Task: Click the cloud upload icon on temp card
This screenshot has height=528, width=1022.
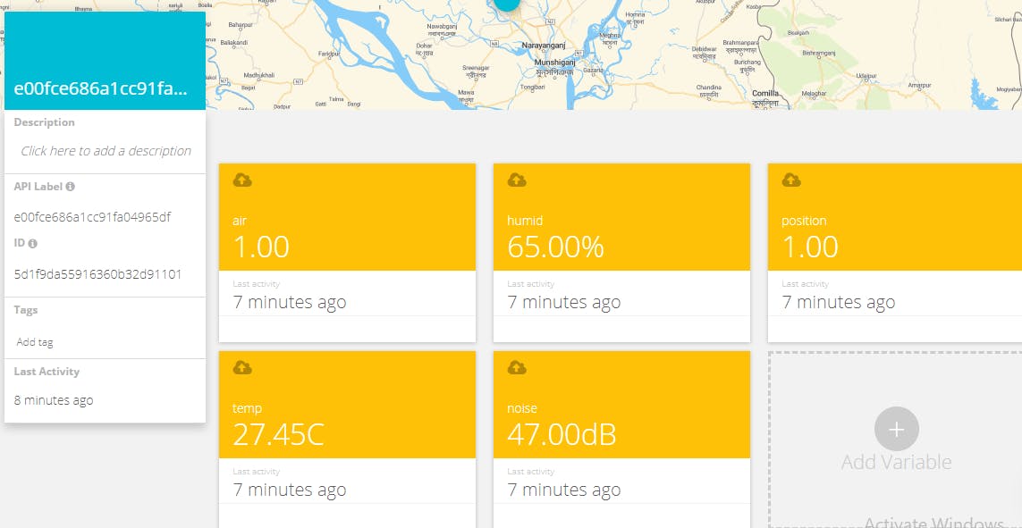Action: click(x=242, y=368)
